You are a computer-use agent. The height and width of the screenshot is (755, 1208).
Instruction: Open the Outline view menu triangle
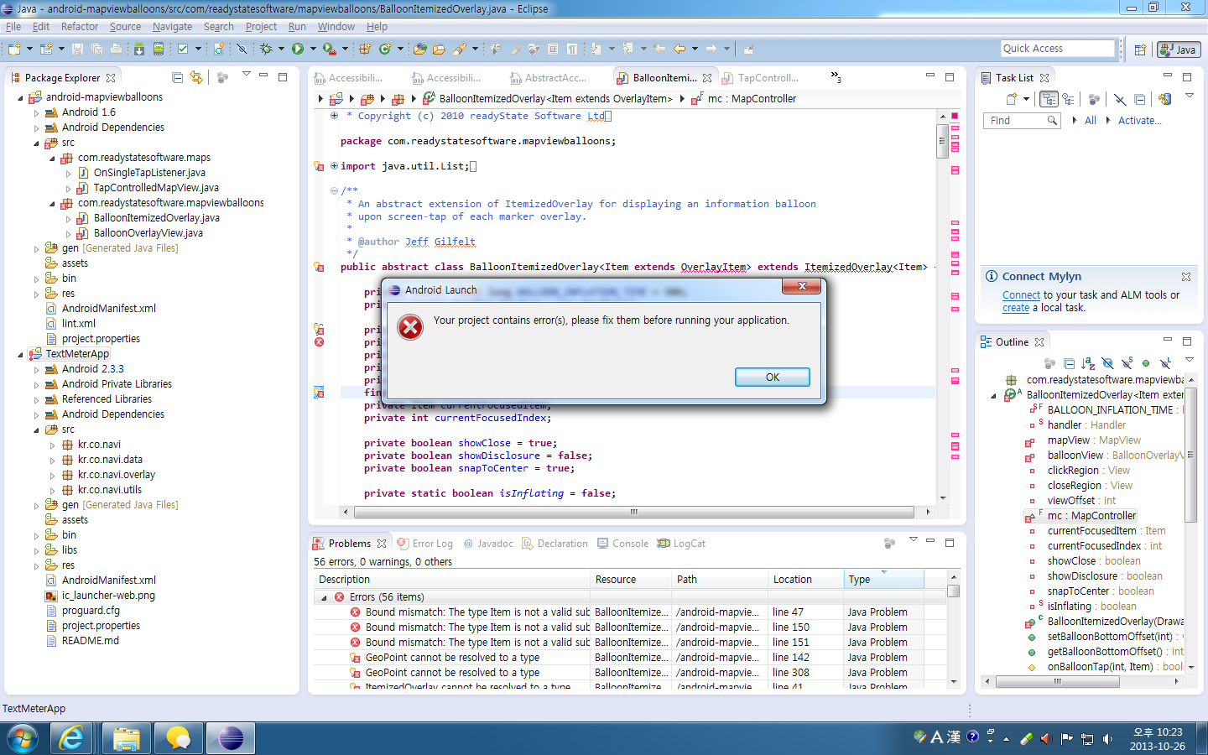tap(1190, 360)
